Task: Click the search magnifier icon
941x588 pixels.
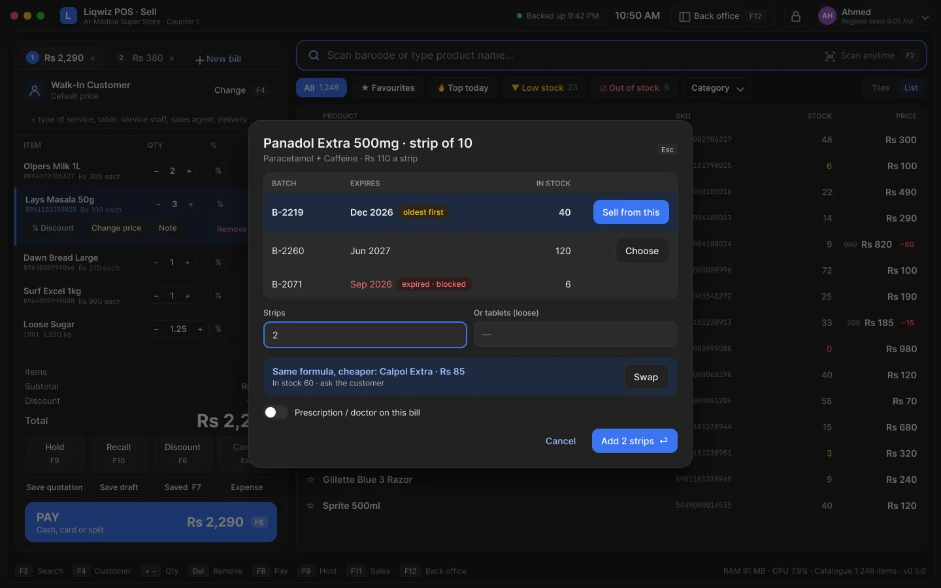Action: tap(314, 56)
